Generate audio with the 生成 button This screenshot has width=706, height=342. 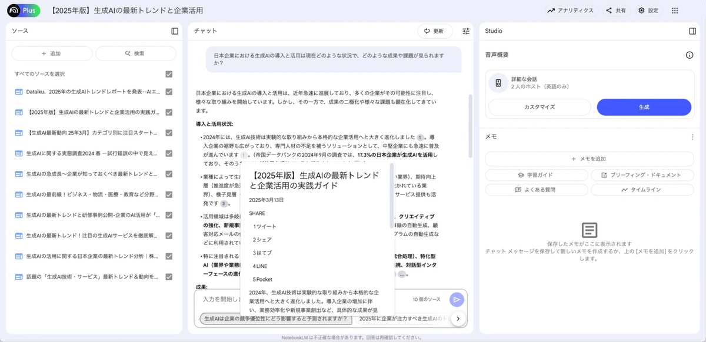click(x=645, y=107)
